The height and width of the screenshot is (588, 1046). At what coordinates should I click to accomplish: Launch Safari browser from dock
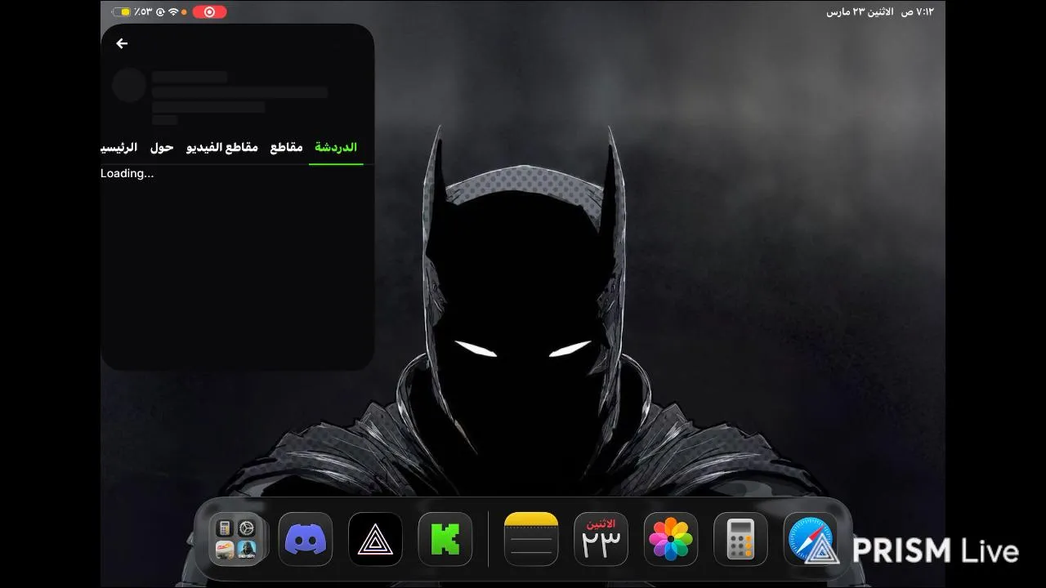810,539
